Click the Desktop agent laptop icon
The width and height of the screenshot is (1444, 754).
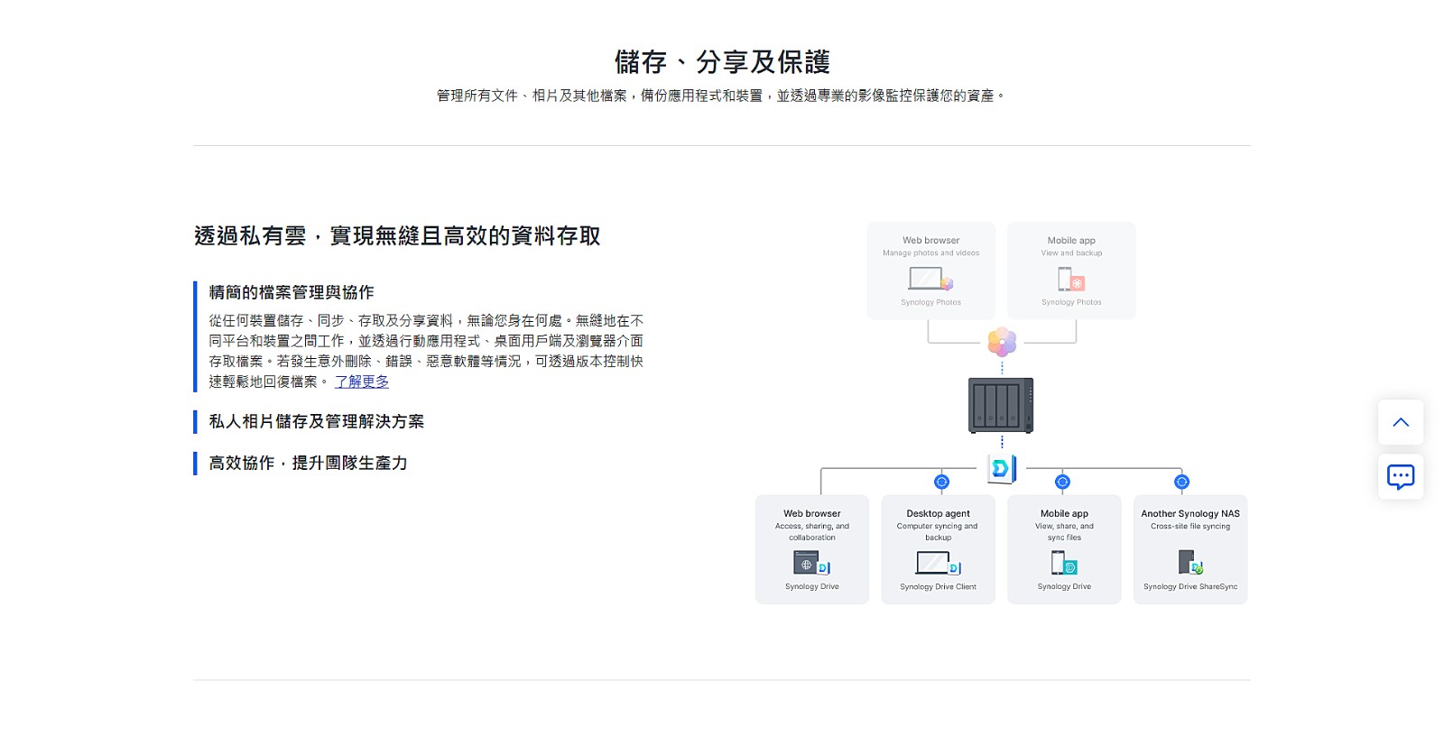938,563
